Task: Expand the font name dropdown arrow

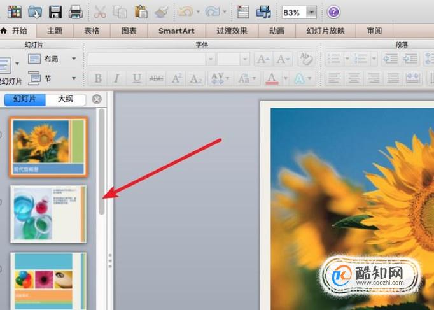Action: [211, 59]
